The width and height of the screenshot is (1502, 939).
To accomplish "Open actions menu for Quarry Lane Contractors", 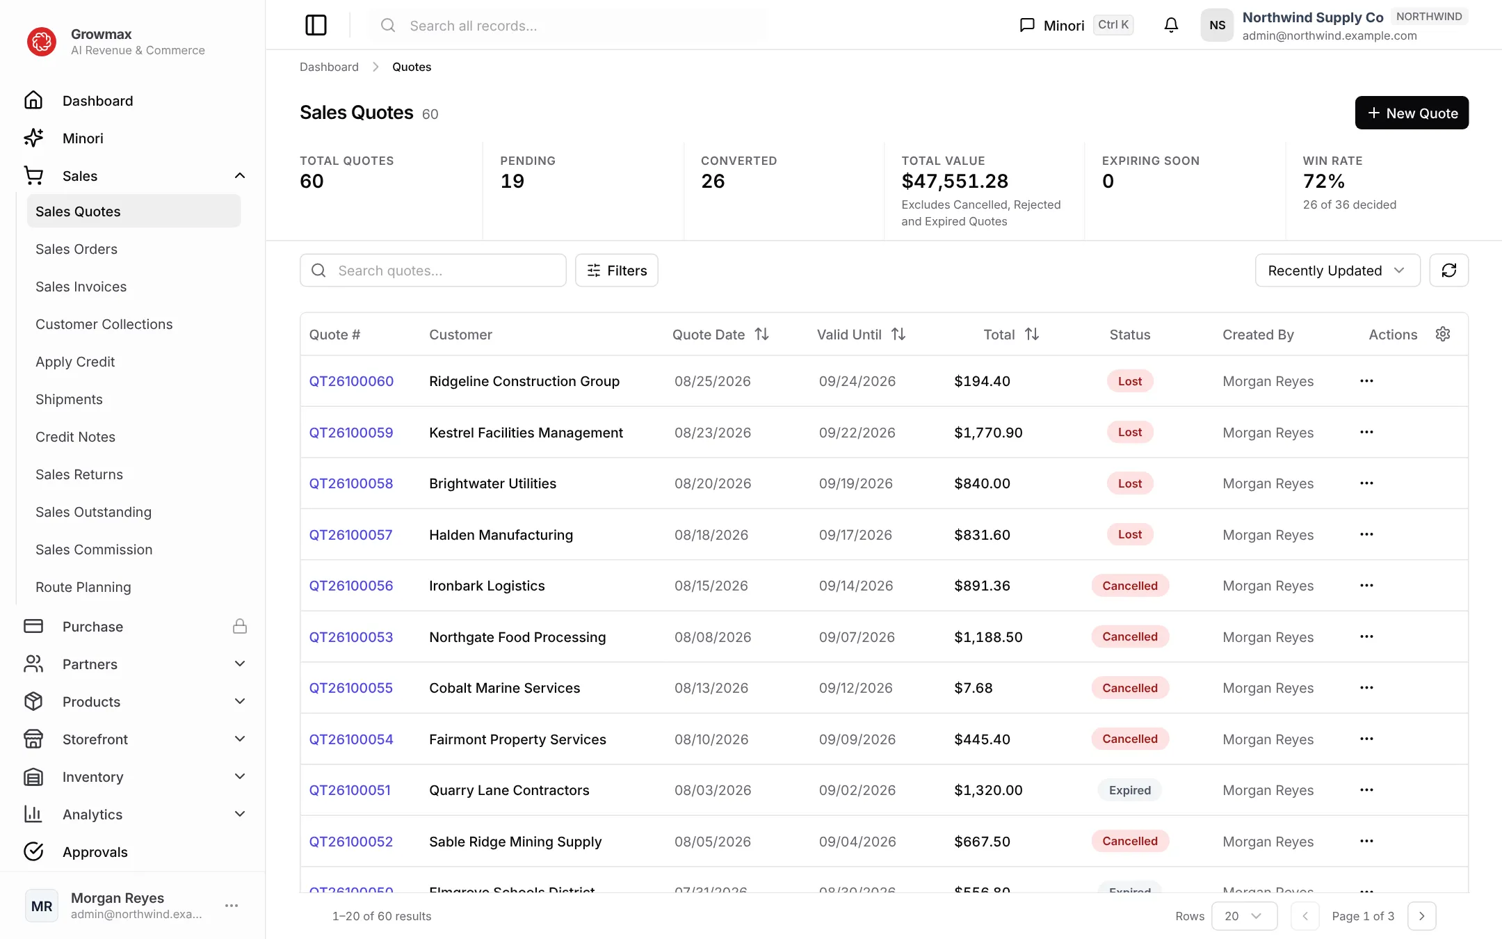I will (1366, 790).
